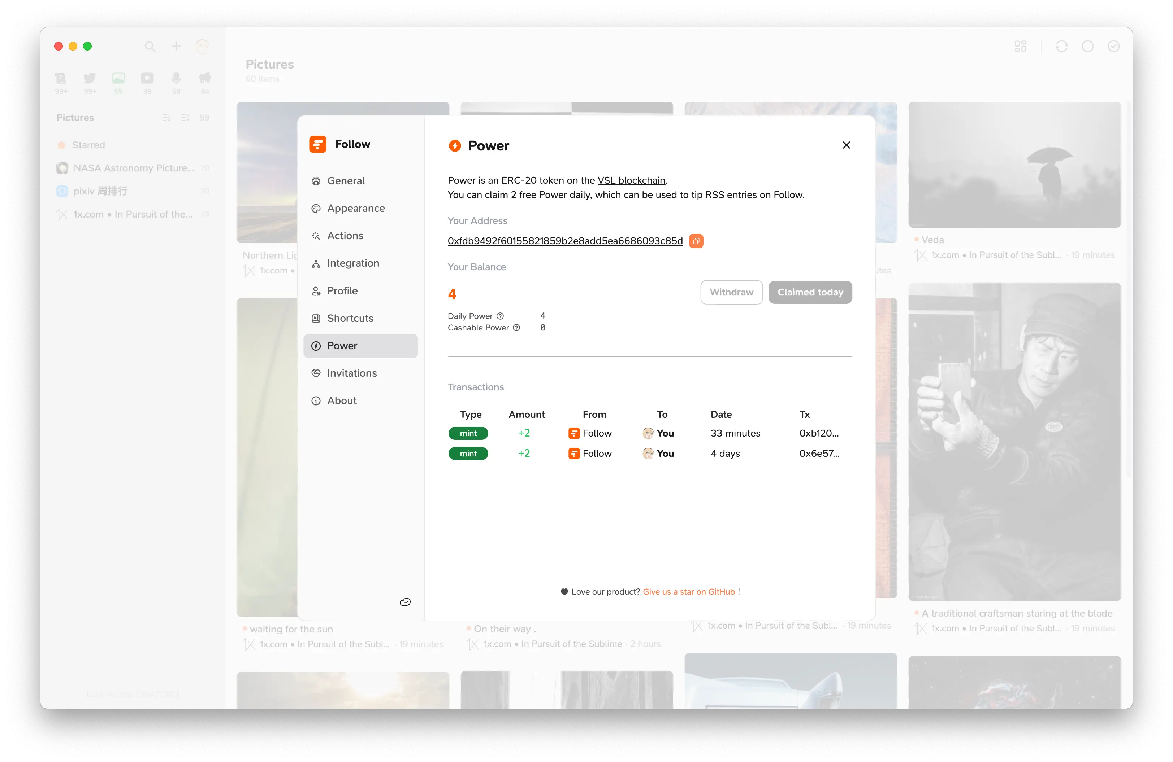The width and height of the screenshot is (1173, 762).
Task: Close the Power settings dialog
Action: tap(846, 145)
